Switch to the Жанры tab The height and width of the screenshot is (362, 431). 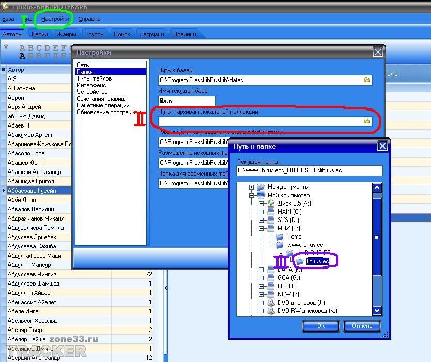pyautogui.click(x=66, y=34)
